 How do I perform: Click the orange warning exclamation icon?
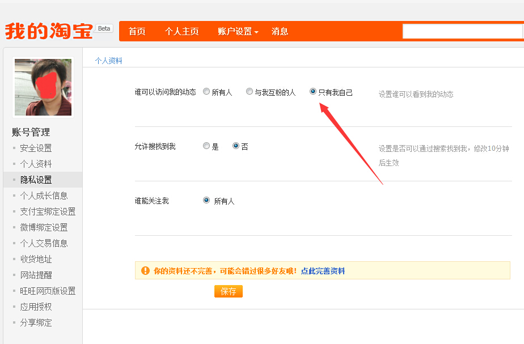145,270
